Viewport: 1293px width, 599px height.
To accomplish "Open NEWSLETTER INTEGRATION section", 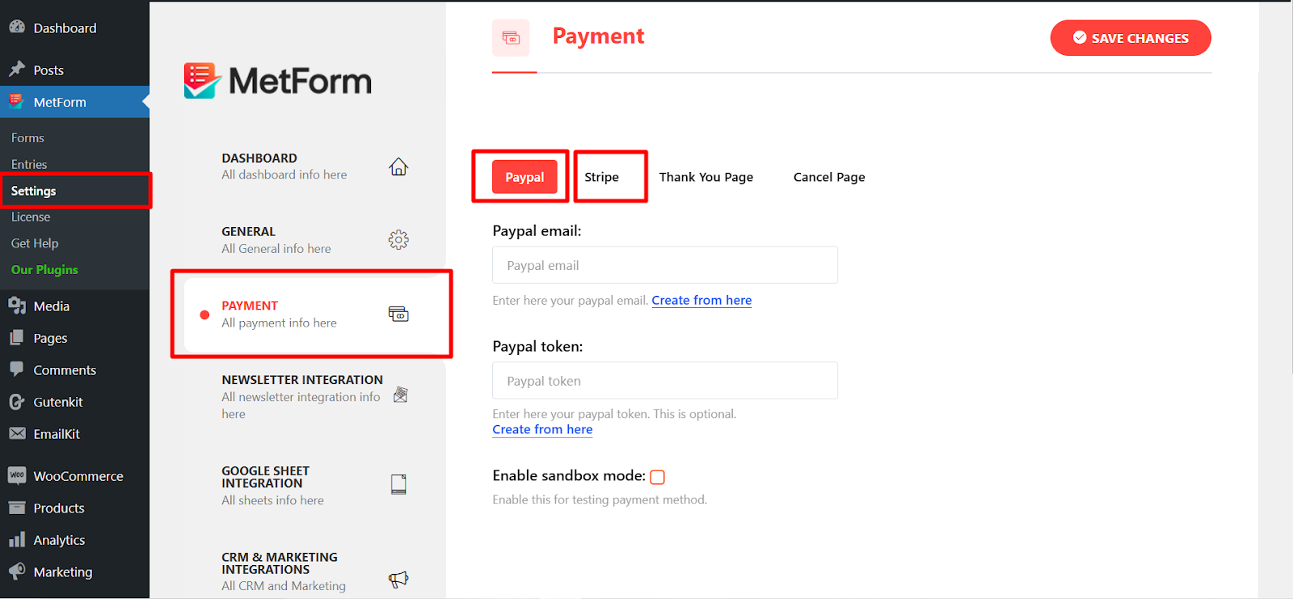I will coord(315,396).
